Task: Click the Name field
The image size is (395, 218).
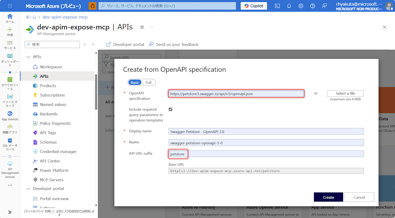Action: (266, 143)
